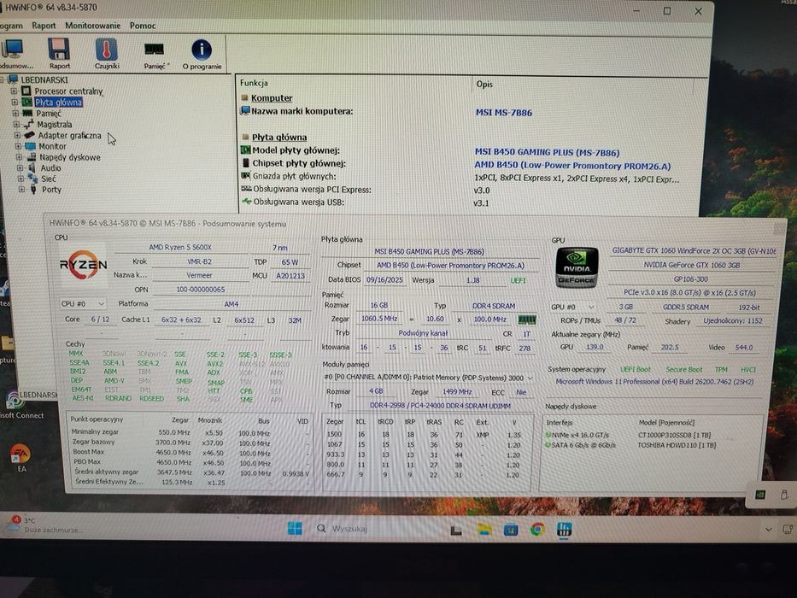797x598 pixels.
Task: Expand the Płyta główna node
Action: (x=15, y=103)
